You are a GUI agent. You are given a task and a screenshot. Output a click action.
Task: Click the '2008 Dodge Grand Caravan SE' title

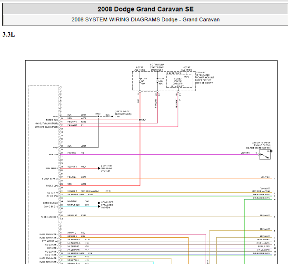146,9
